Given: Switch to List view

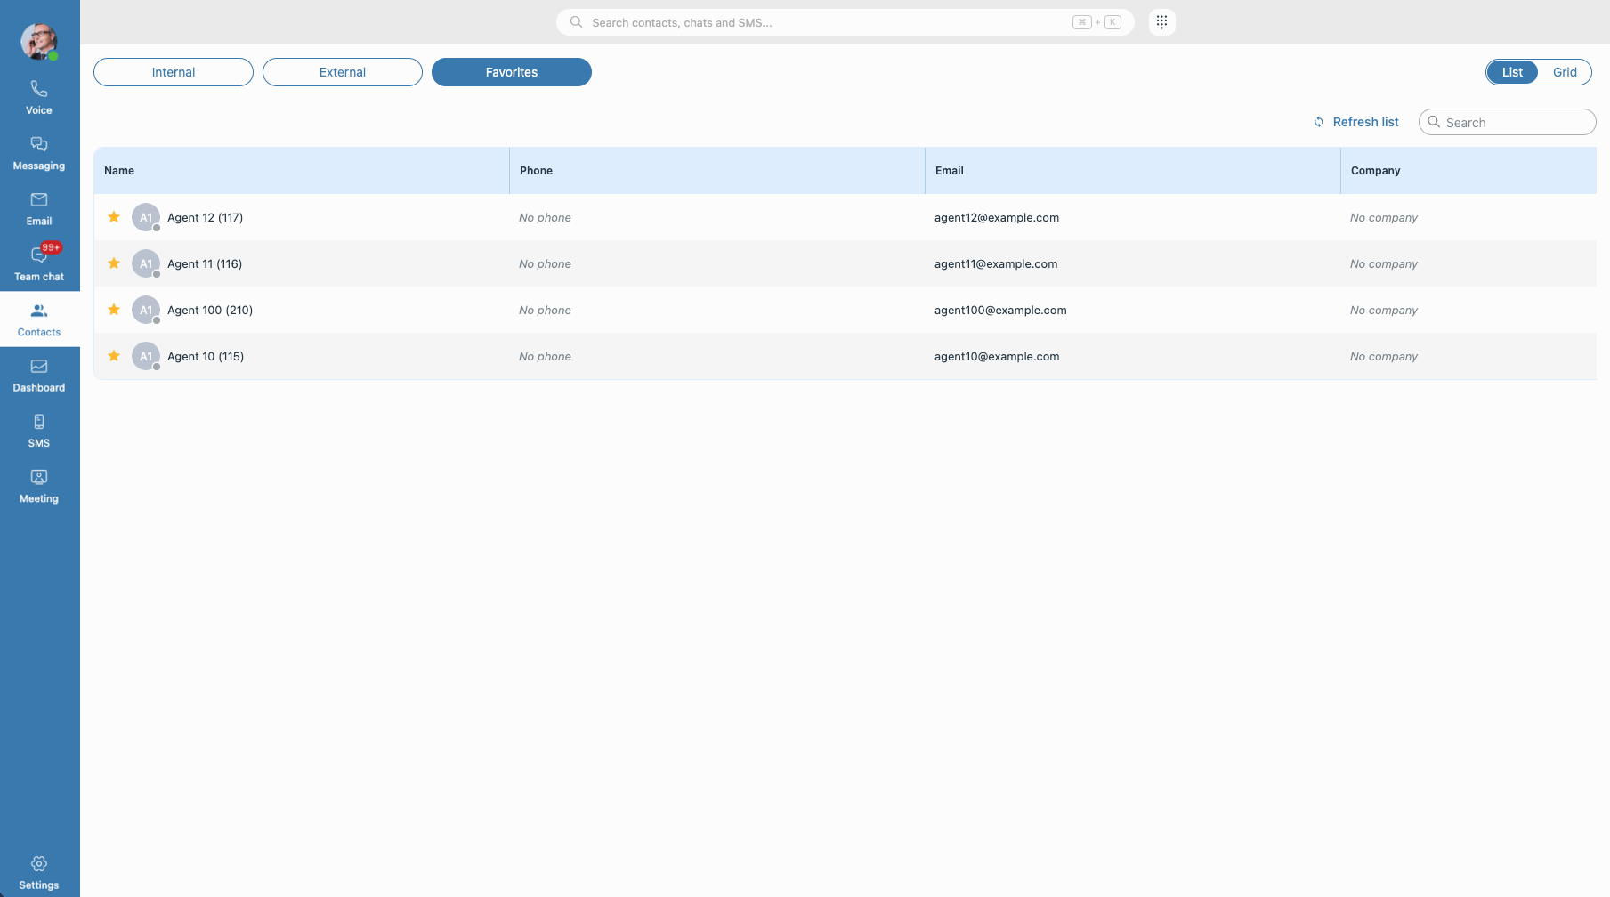Looking at the screenshot, I should [x=1512, y=72].
